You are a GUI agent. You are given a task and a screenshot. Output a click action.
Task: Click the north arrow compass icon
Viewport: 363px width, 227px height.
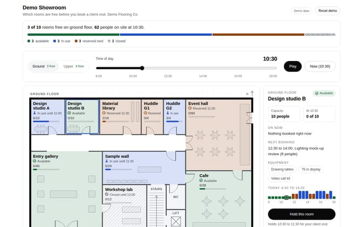pyautogui.click(x=252, y=93)
